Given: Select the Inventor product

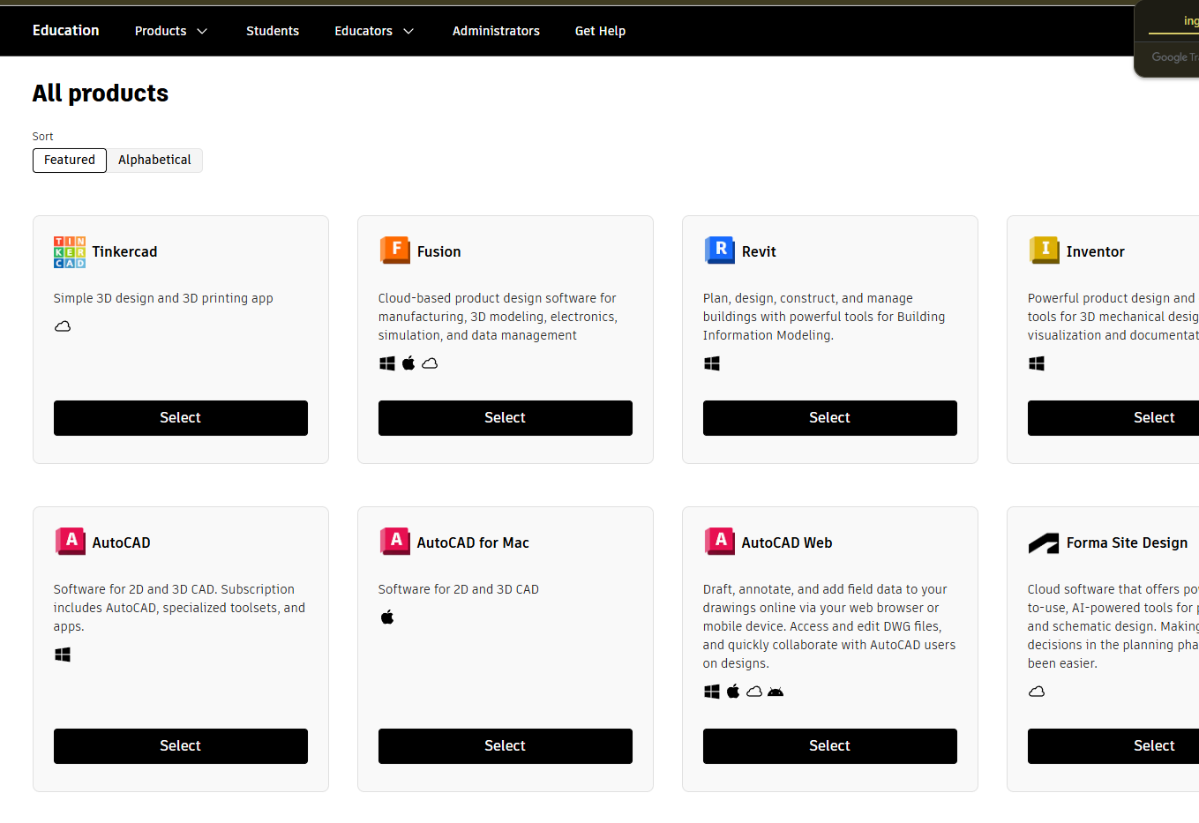Looking at the screenshot, I should tap(1113, 418).
